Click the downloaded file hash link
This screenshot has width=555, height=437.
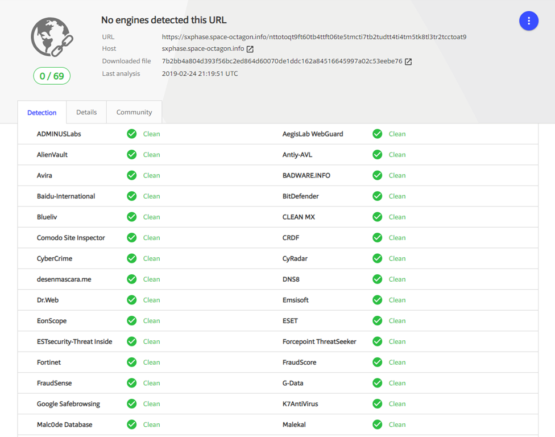[281, 61]
